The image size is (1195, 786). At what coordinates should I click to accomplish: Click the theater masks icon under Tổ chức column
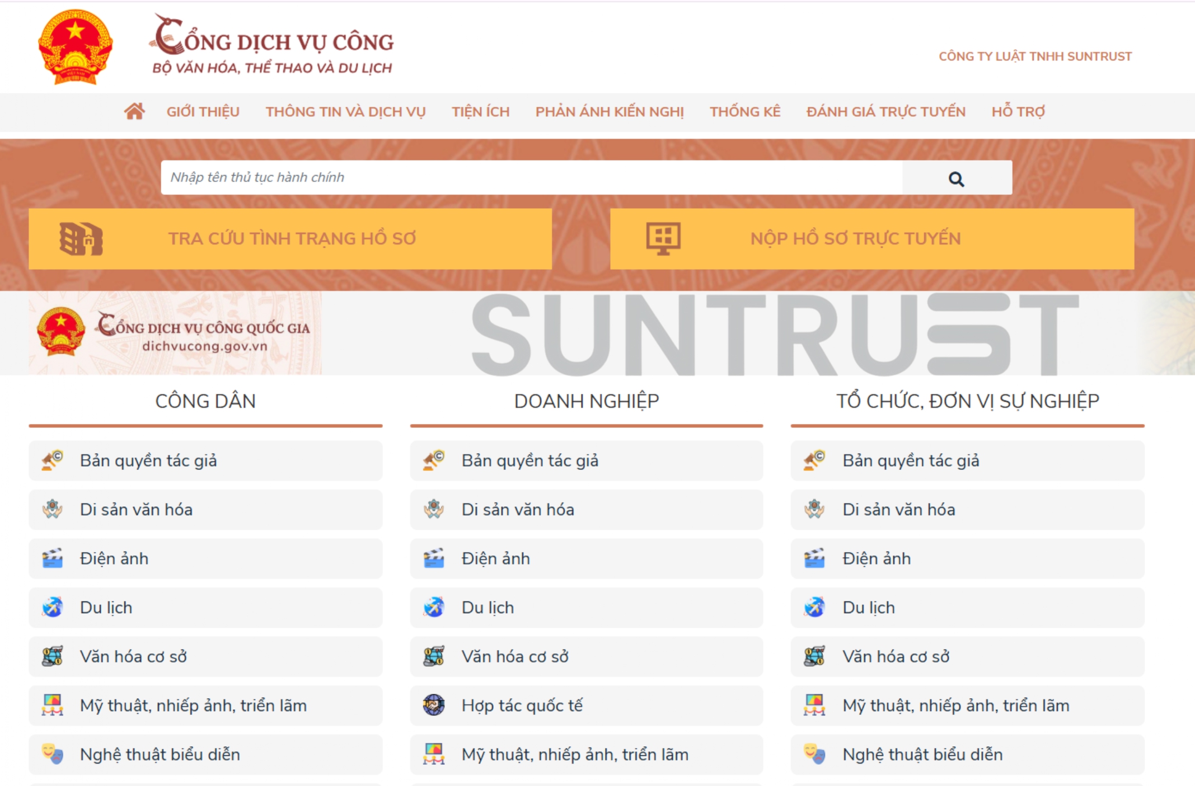(814, 754)
